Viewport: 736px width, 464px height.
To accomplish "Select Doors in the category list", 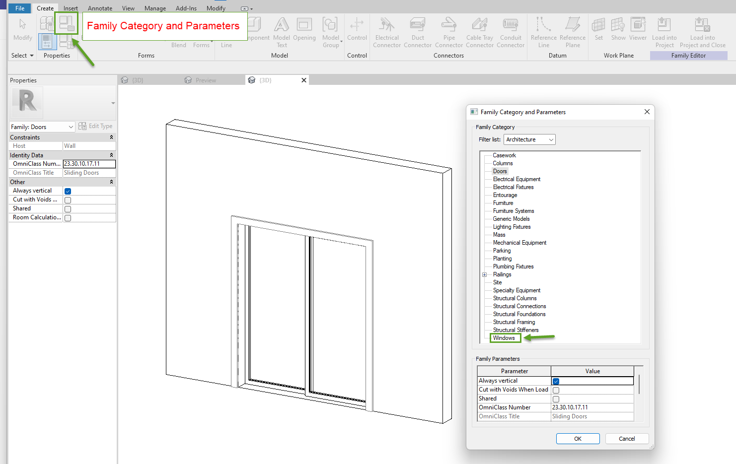I will [500, 171].
